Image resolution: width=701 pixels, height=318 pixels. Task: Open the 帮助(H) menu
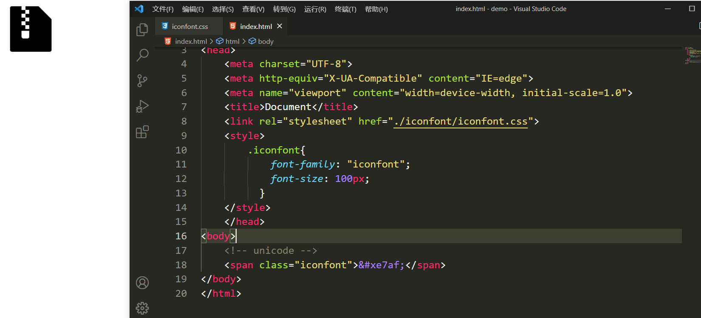click(376, 9)
